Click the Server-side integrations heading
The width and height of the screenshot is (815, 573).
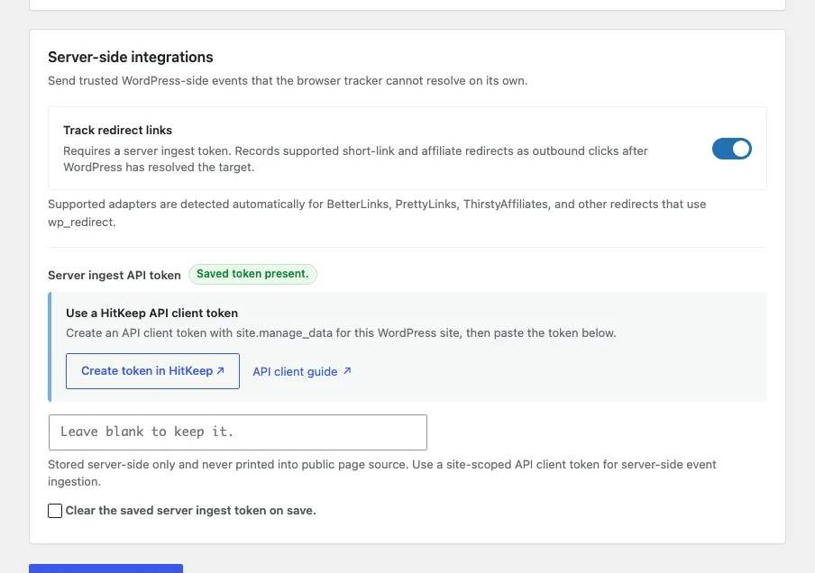pos(131,57)
